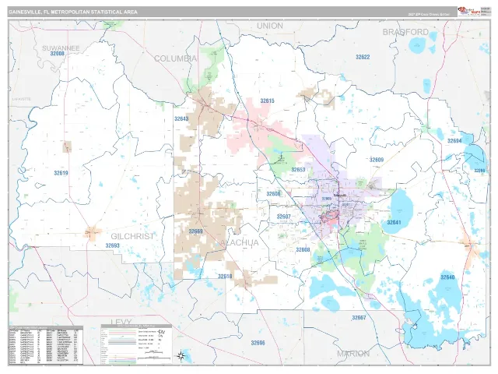Click the LAFAYETTE county label

point(22,99)
